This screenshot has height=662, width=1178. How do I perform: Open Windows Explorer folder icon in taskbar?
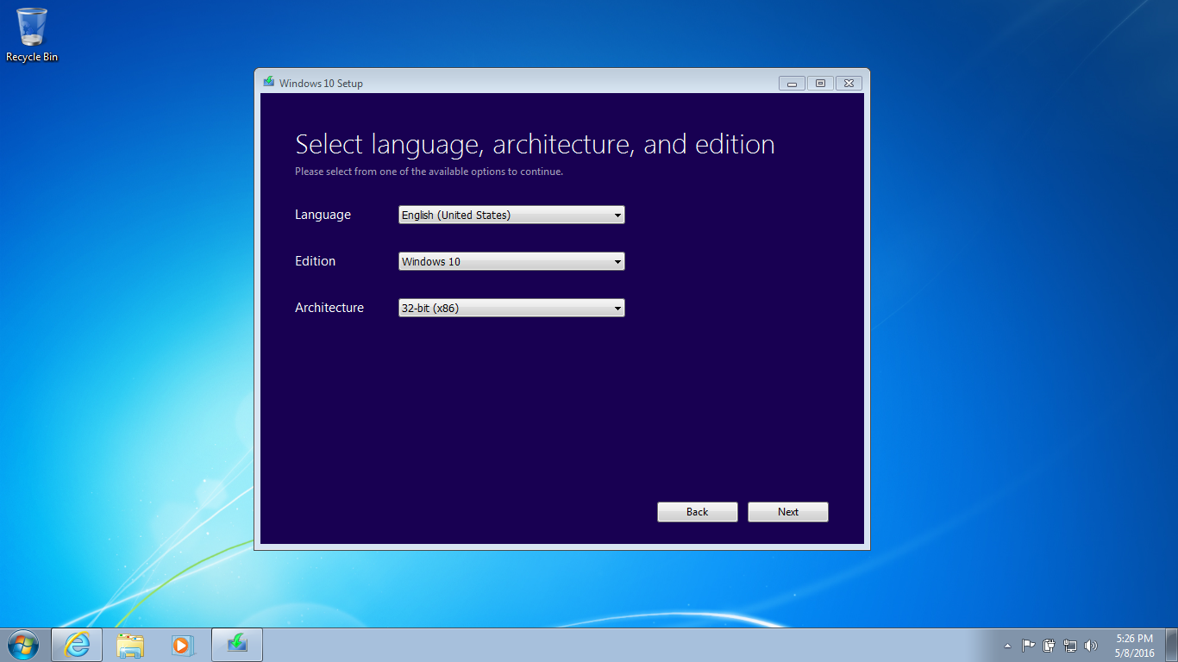pos(130,645)
